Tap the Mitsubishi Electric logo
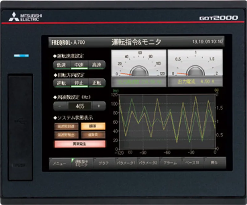This screenshot has width=247, height=205. (x=25, y=17)
